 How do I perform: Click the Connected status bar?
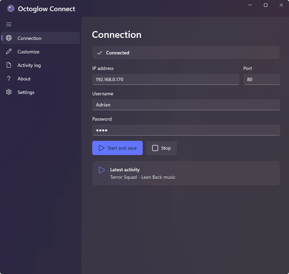click(186, 53)
